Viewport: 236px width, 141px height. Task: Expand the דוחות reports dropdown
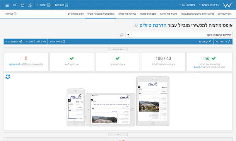click(43, 5)
